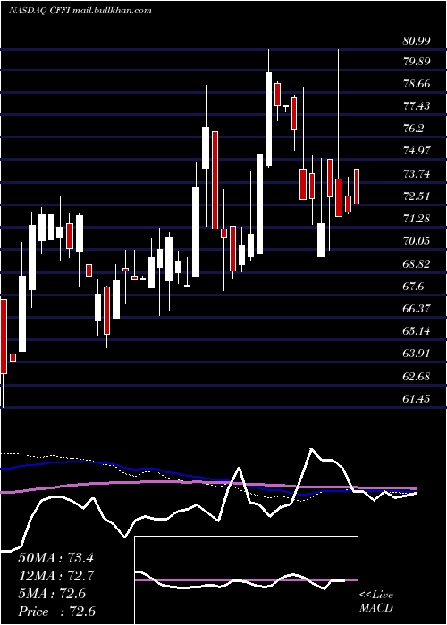
Task: Click the 71.28 price axis label
Action: (x=417, y=219)
